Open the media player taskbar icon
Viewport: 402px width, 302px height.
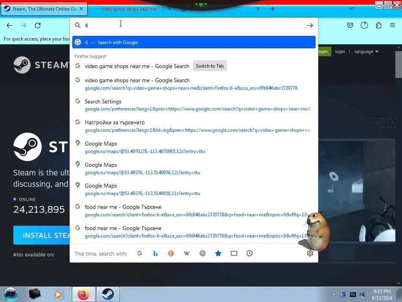pos(58,294)
